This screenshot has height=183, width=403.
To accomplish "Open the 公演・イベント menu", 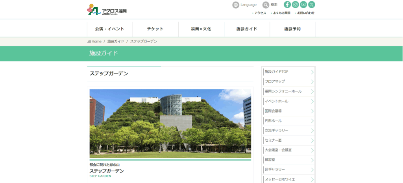I will [109, 29].
